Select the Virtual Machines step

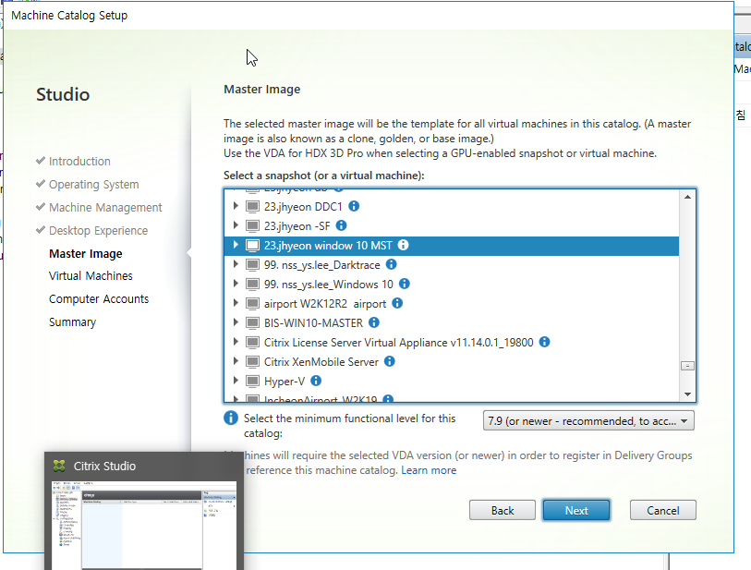point(91,276)
